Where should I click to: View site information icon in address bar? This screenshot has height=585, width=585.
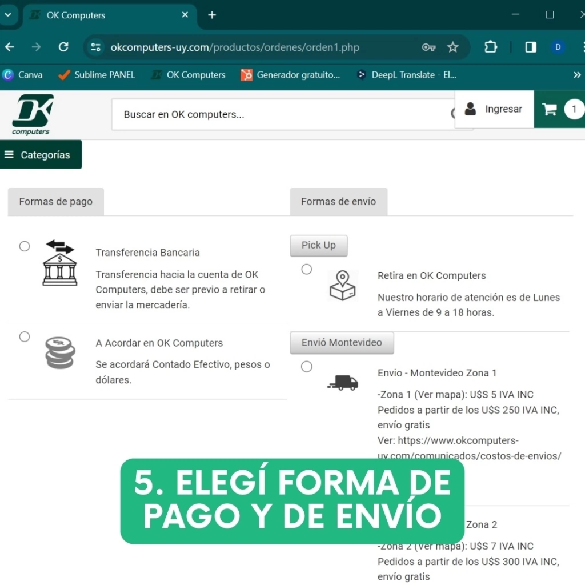pos(96,47)
